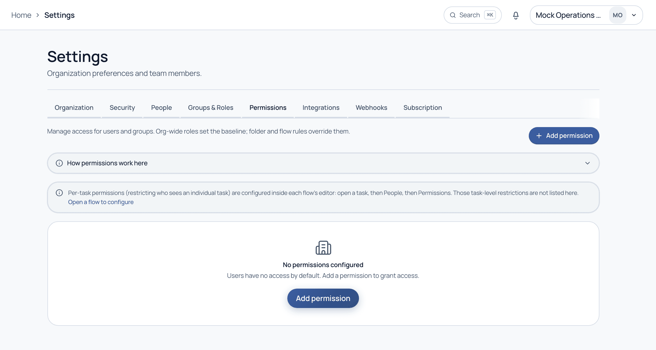Click text "Organization preferences and team members."
Image resolution: width=656 pixels, height=350 pixels.
click(x=124, y=73)
